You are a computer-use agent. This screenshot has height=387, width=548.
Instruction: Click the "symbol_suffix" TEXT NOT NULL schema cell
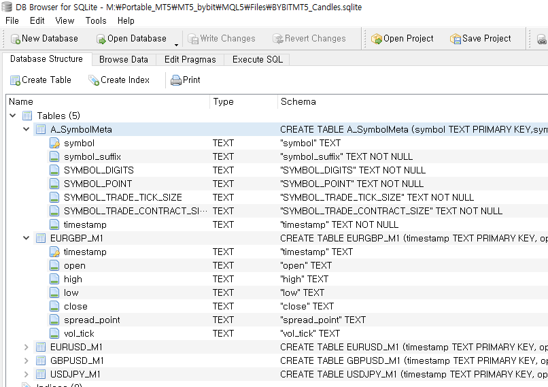(x=346, y=156)
